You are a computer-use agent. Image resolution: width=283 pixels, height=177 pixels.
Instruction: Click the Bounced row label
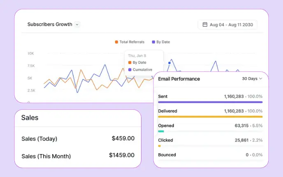click(x=167, y=155)
